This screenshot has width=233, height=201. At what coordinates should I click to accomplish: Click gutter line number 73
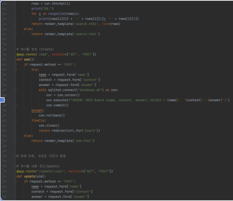pos(5,171)
